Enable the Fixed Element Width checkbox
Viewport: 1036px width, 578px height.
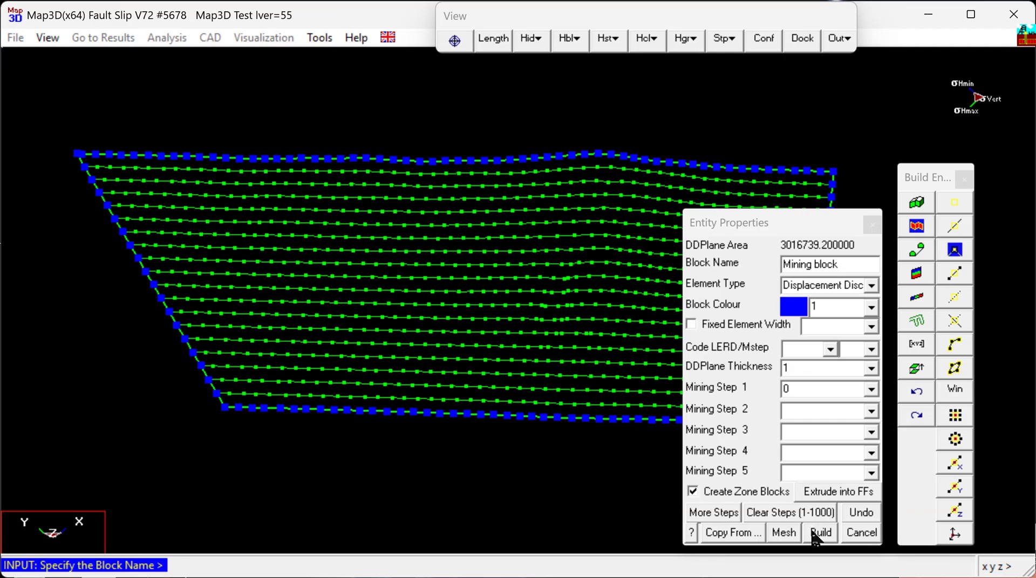point(691,324)
